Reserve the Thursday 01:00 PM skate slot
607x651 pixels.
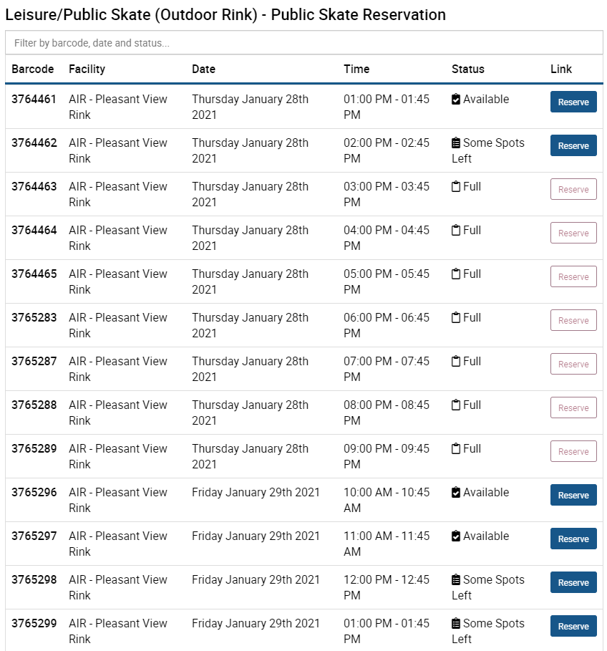[x=573, y=102]
